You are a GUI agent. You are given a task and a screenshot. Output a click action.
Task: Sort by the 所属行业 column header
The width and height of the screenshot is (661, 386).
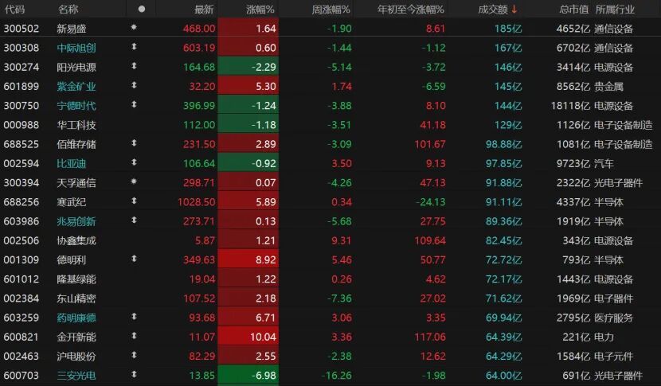(615, 10)
